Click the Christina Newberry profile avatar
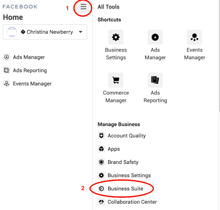The image size is (220, 210). [x=12, y=32]
